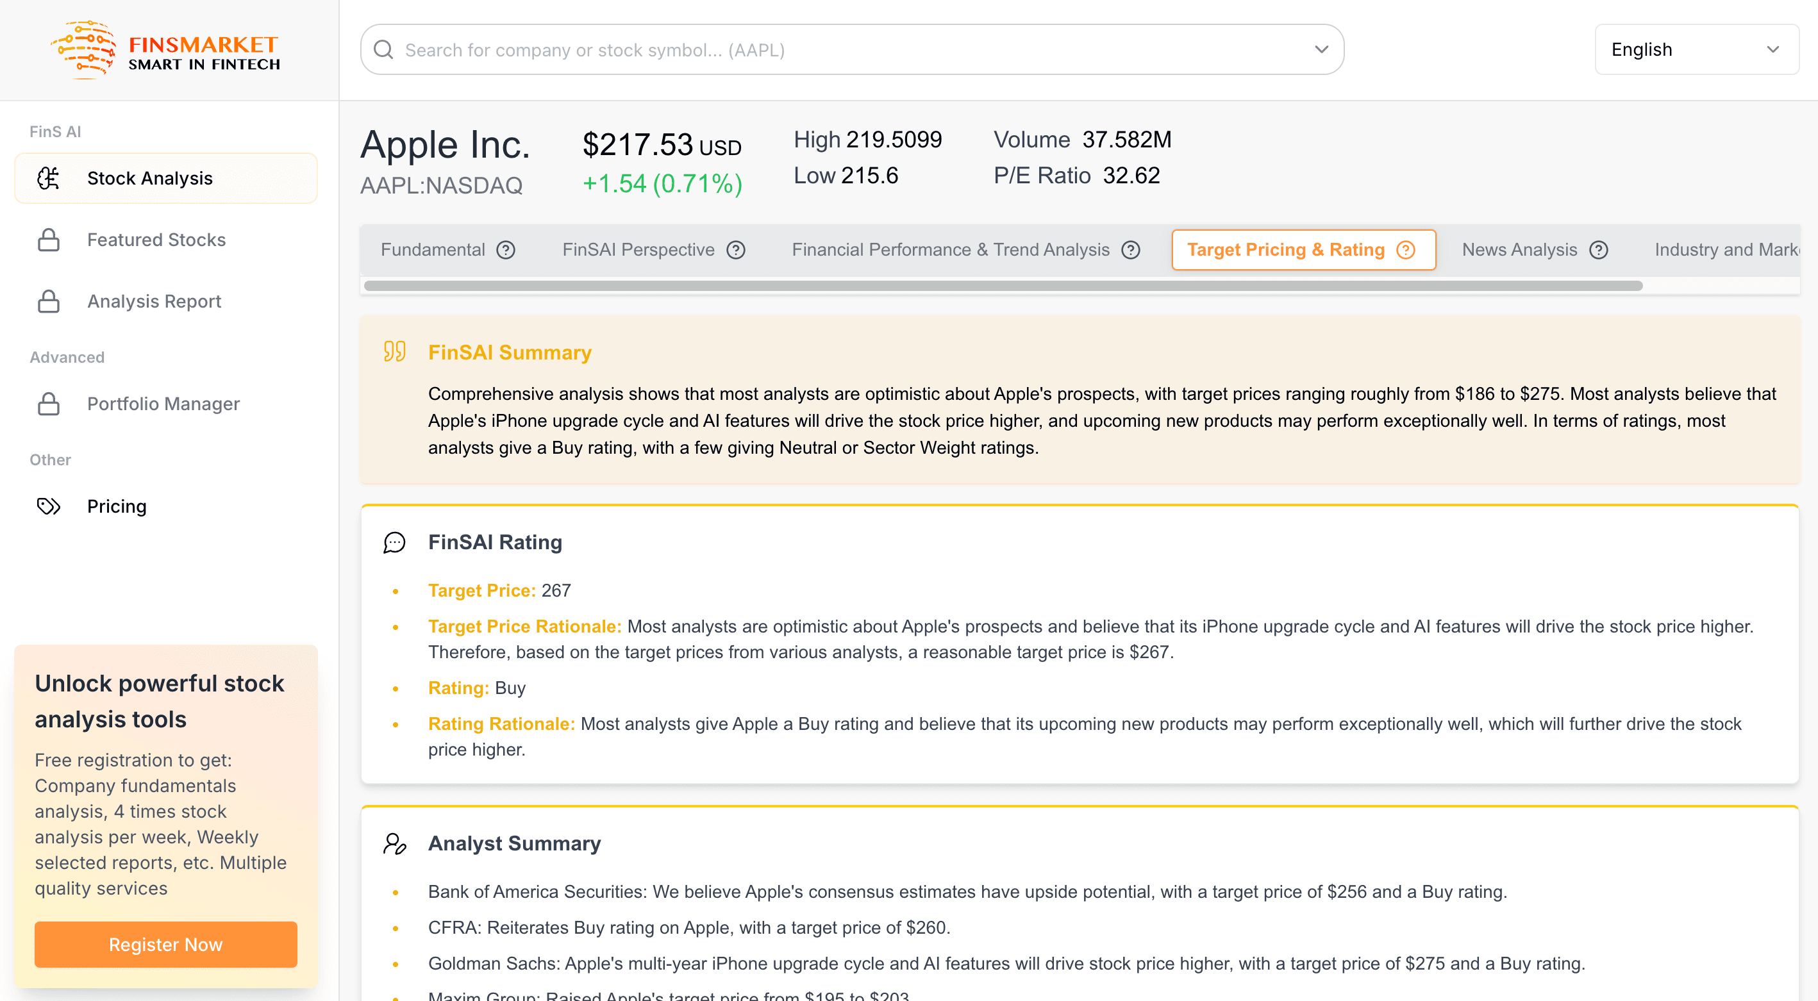Image resolution: width=1818 pixels, height=1001 pixels.
Task: Click the Financial Performance tab label
Action: tap(949, 250)
